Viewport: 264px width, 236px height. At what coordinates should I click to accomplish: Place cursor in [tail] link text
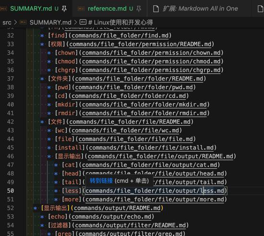(72, 182)
